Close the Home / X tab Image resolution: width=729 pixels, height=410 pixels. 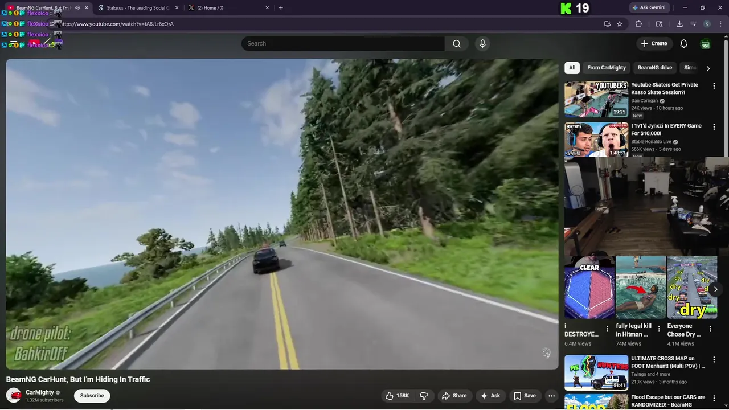point(267,8)
